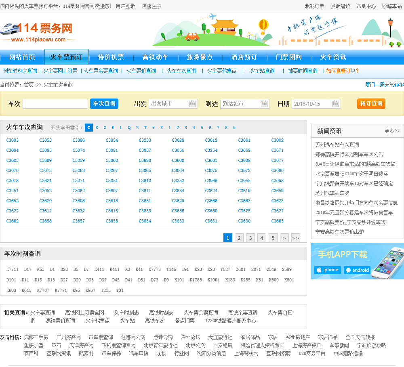Select number index 9
This screenshot has height=367, width=404.
pyautogui.click(x=234, y=128)
